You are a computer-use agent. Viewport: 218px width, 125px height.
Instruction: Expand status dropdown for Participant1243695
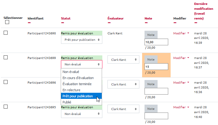[81, 114]
